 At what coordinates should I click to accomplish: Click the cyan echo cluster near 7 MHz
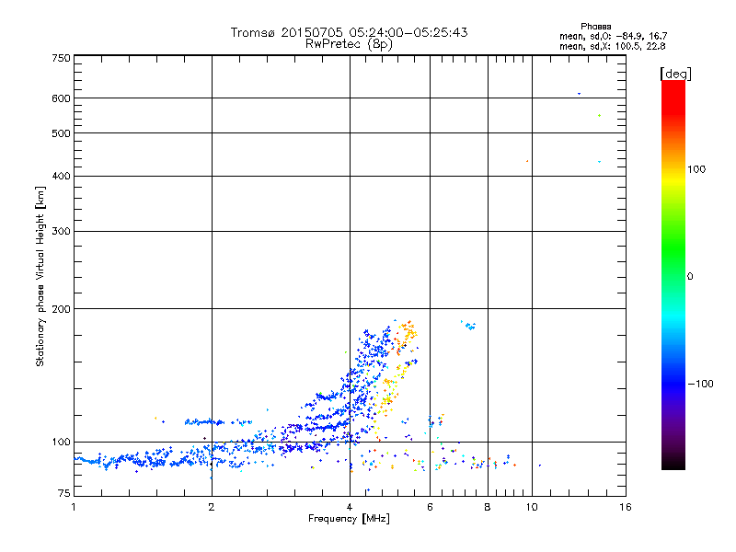tap(469, 325)
